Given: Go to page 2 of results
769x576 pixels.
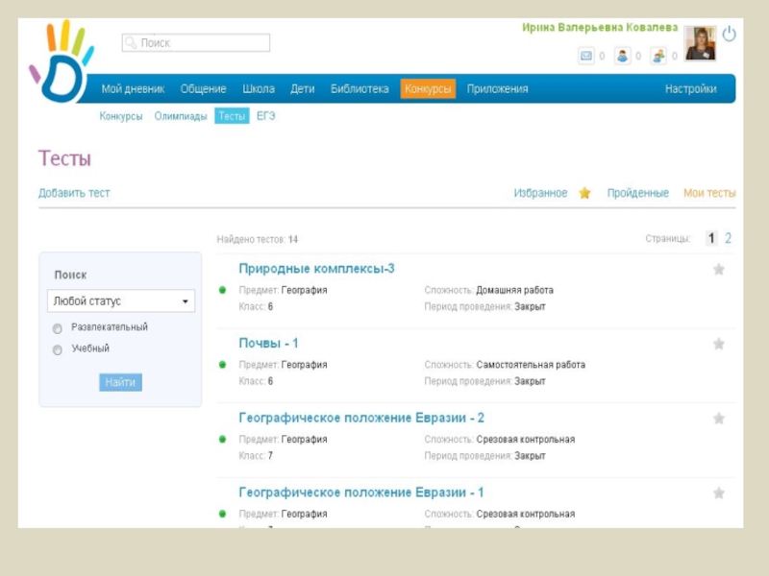Looking at the screenshot, I should [x=728, y=238].
